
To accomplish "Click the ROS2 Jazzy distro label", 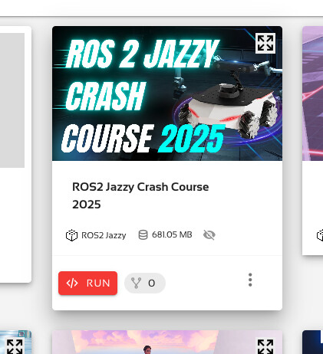I will pyautogui.click(x=104, y=235).
